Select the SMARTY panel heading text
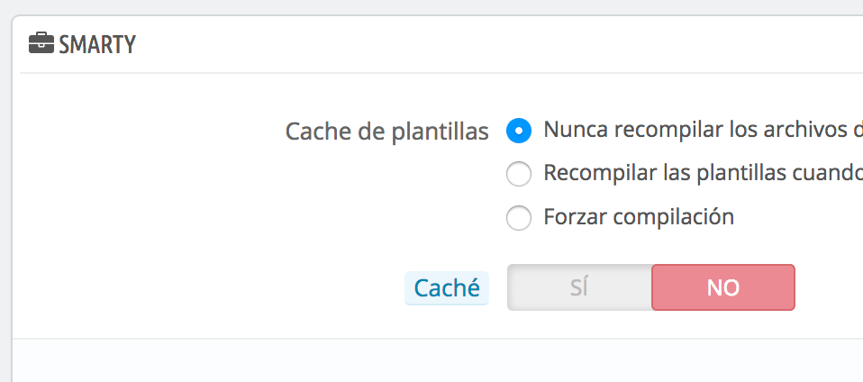The image size is (863, 382). (x=97, y=44)
